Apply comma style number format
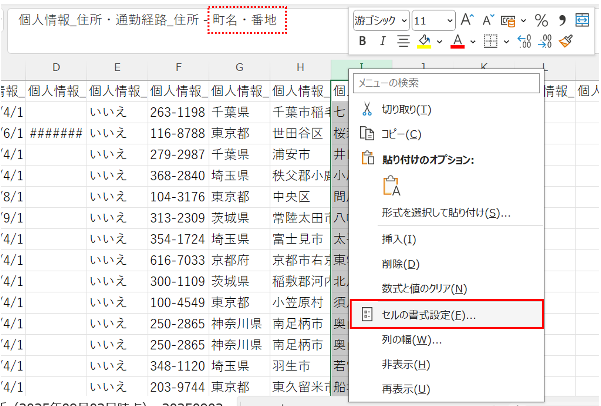This screenshot has height=406, width=601. point(562,20)
